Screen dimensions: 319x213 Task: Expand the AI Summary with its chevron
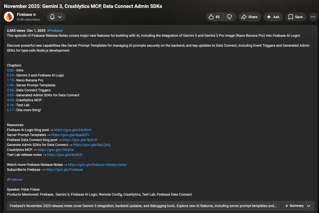[308, 205]
